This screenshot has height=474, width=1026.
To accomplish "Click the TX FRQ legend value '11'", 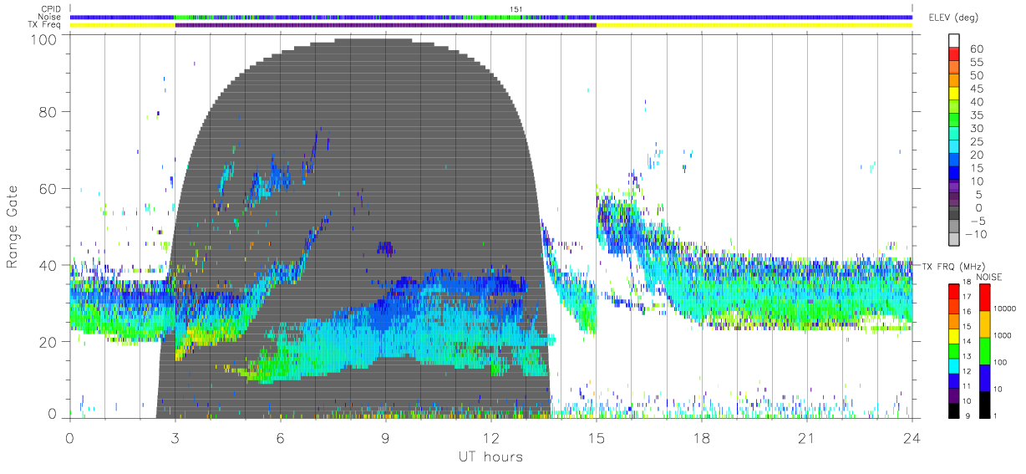I will 967,386.
